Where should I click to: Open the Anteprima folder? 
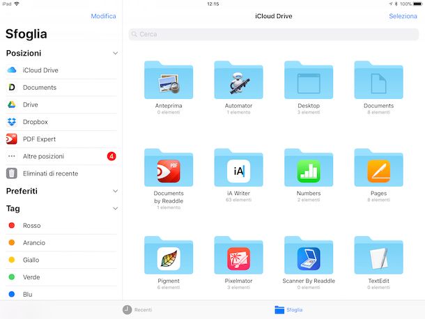[x=169, y=80]
